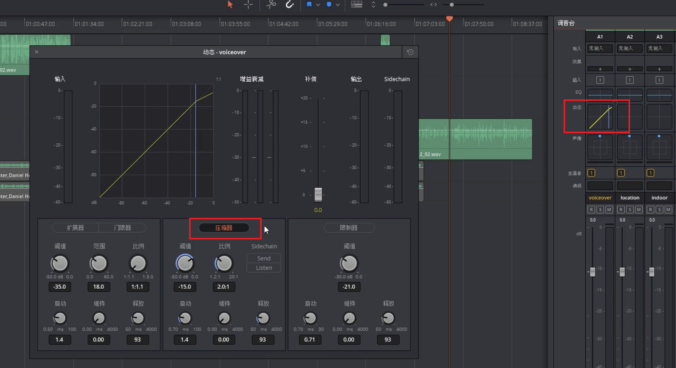This screenshot has width=676, height=368.
Task: Open the A1 dynamics curve thumbnail
Action: [x=600, y=117]
